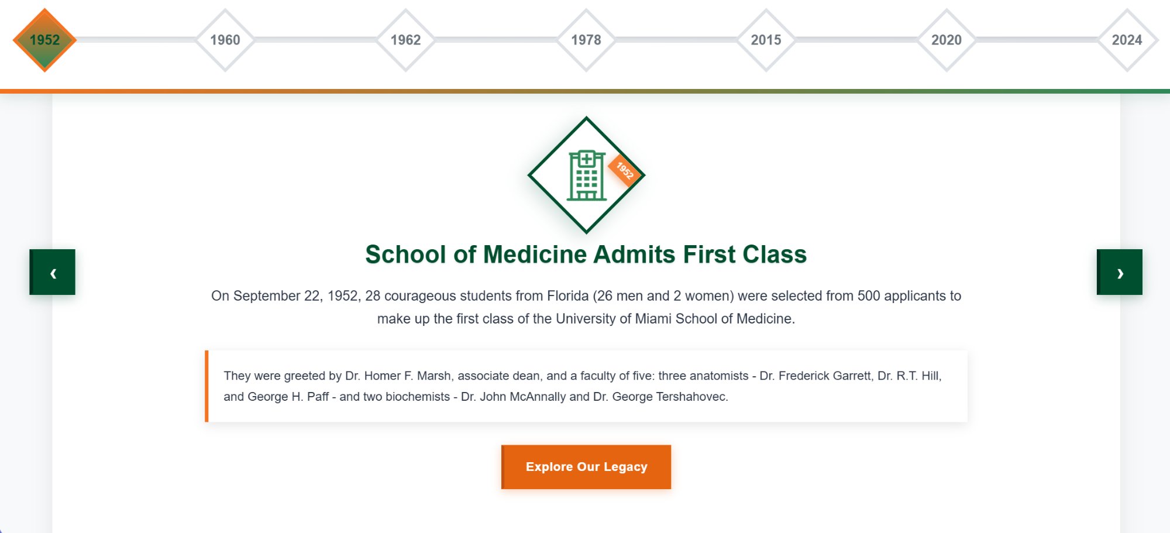Image resolution: width=1170 pixels, height=533 pixels.
Task: Expand the next slide with the right chevron
Action: tap(1120, 272)
